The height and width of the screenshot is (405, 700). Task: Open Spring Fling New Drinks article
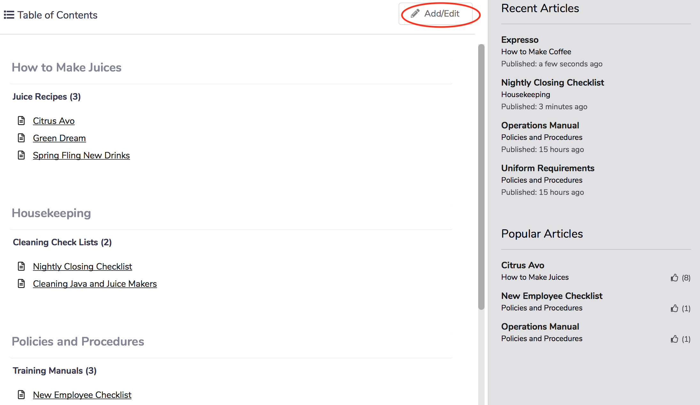(x=81, y=155)
